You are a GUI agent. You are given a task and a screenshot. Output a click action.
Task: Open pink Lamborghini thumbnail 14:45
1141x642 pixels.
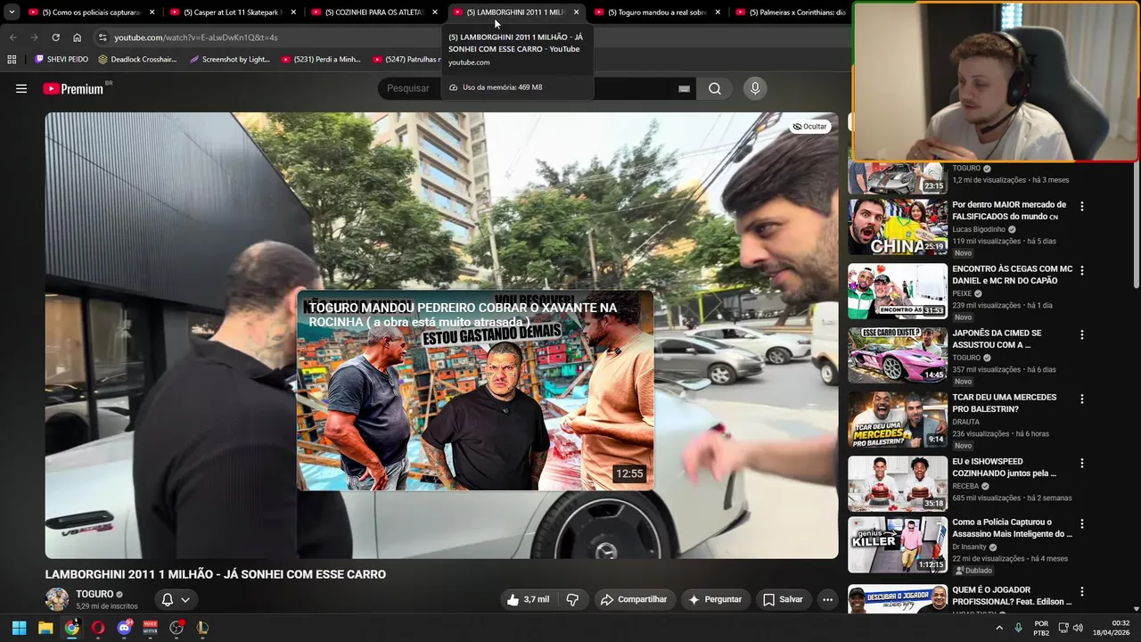pyautogui.click(x=898, y=355)
